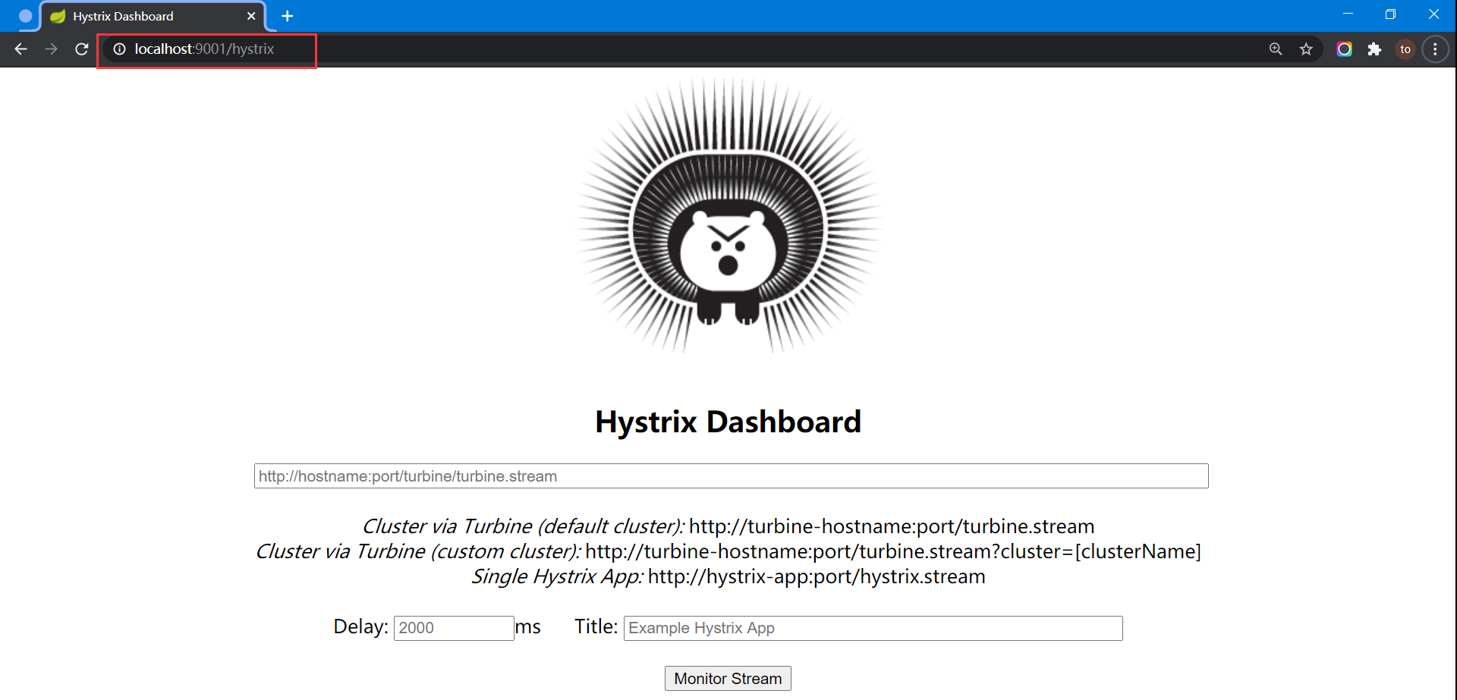
Task: Click the blue circle icon left of tabs
Action: [25, 16]
